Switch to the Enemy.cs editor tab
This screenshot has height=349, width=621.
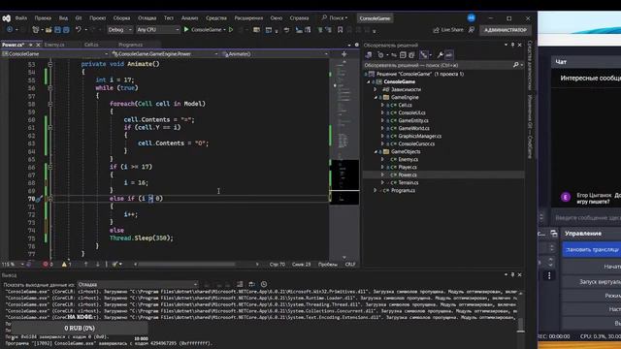pyautogui.click(x=54, y=45)
